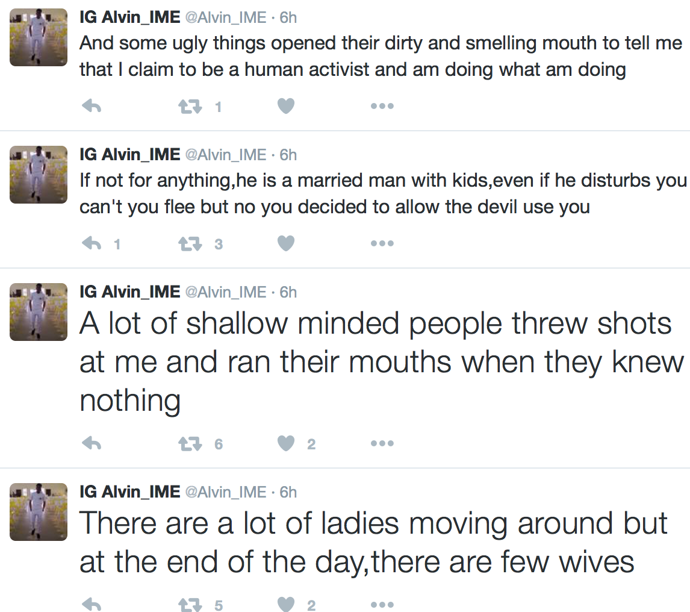The width and height of the screenshot is (690, 612).
Task: Like the tweet about dirty smelling mouth
Action: 286,106
